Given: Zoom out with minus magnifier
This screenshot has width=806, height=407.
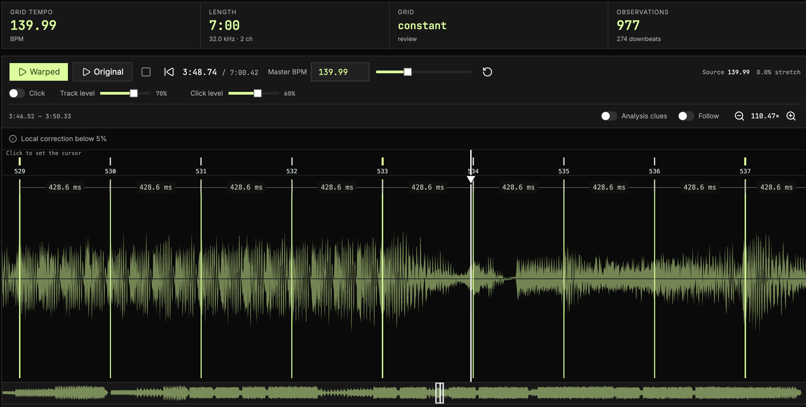Looking at the screenshot, I should [739, 116].
